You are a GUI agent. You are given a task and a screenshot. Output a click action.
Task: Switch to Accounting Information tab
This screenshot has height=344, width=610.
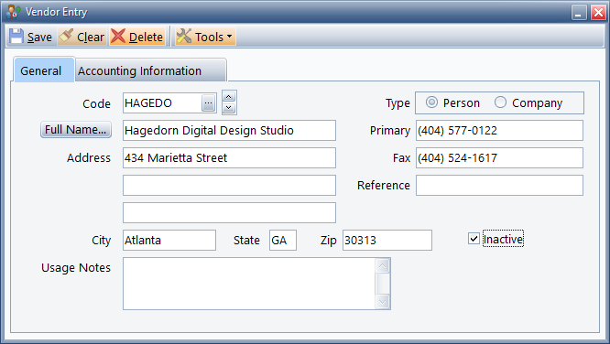(x=150, y=70)
